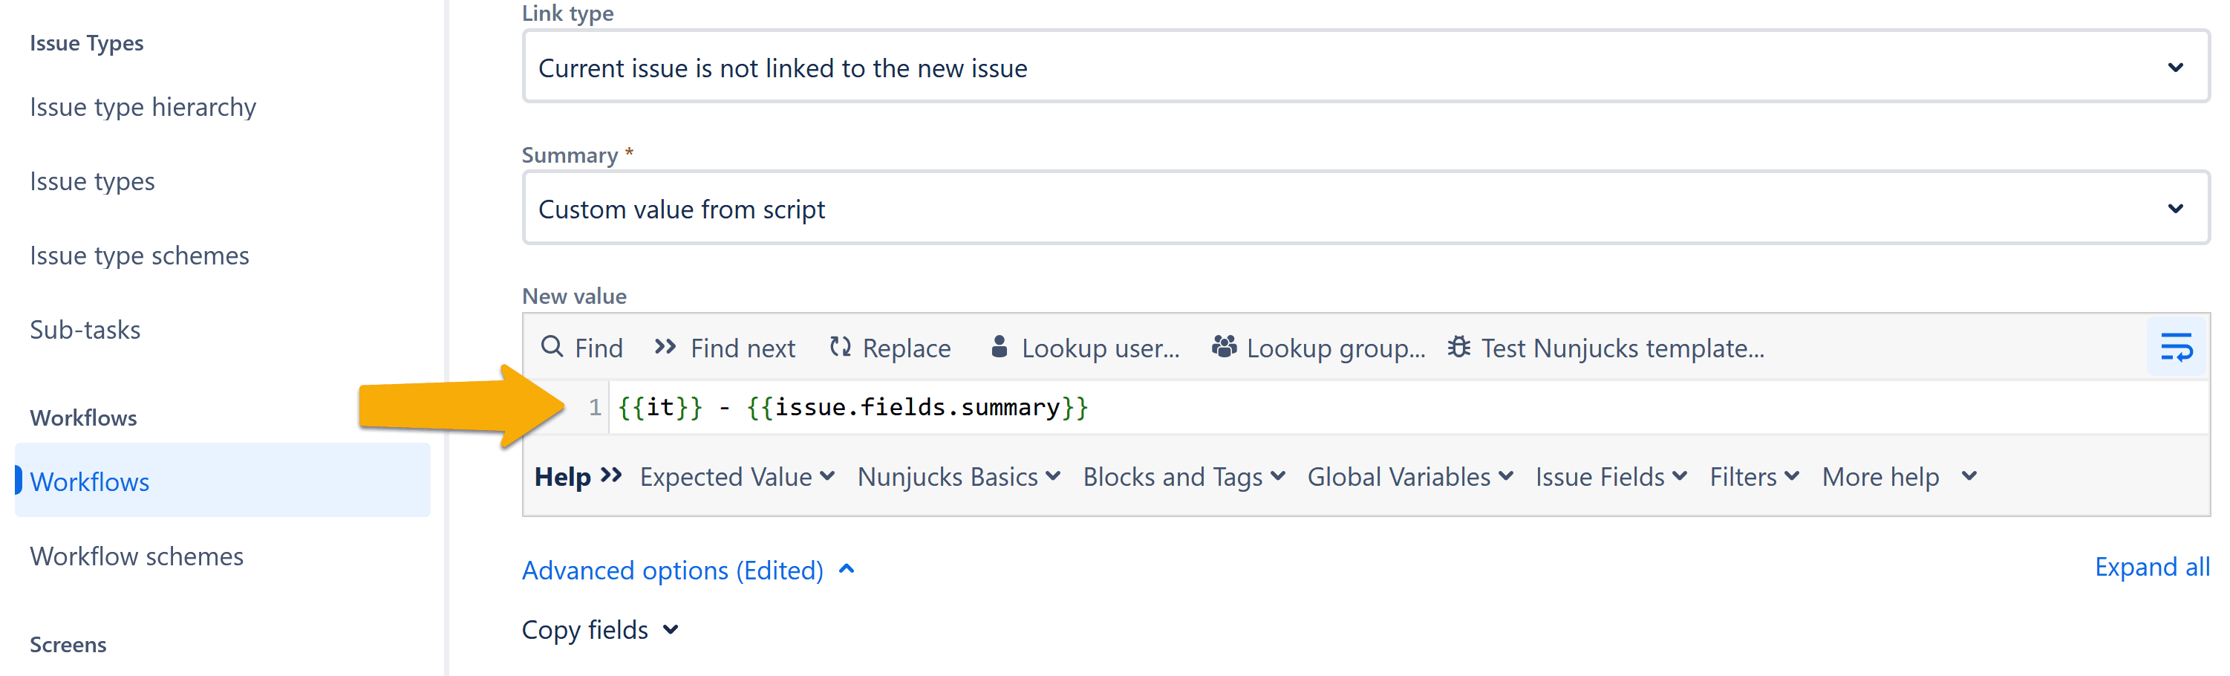Select Workflows in sidebar
The height and width of the screenshot is (676, 2230).
point(223,481)
